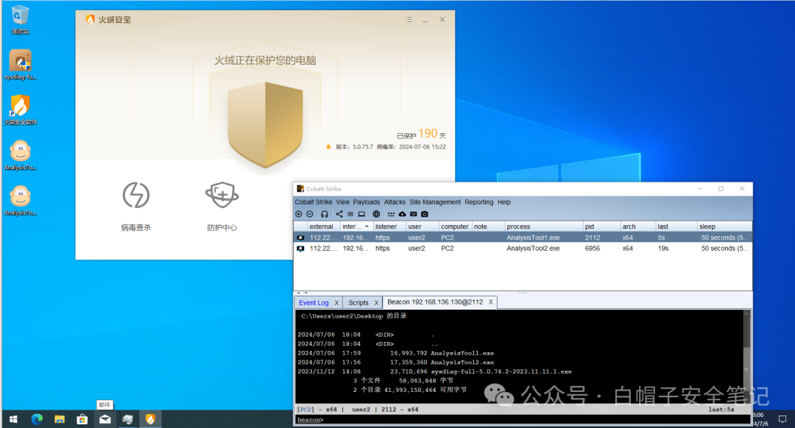This screenshot has height=428, width=795.
Task: Click the beacon icon of the AnalysisTool2.exe row
Action: pyautogui.click(x=300, y=249)
